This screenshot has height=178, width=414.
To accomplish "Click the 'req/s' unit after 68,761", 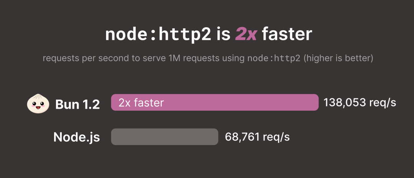I will pyautogui.click(x=276, y=137).
